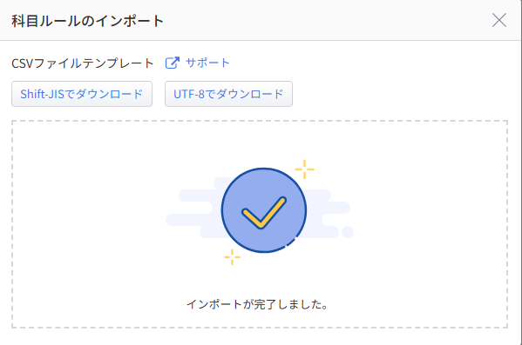Click the external link icon beside サポート
Screen dimensions: 522x345
tap(173, 63)
